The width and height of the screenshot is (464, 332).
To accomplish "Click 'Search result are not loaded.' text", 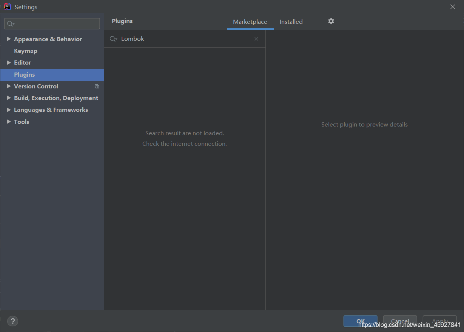I will pyautogui.click(x=185, y=133).
